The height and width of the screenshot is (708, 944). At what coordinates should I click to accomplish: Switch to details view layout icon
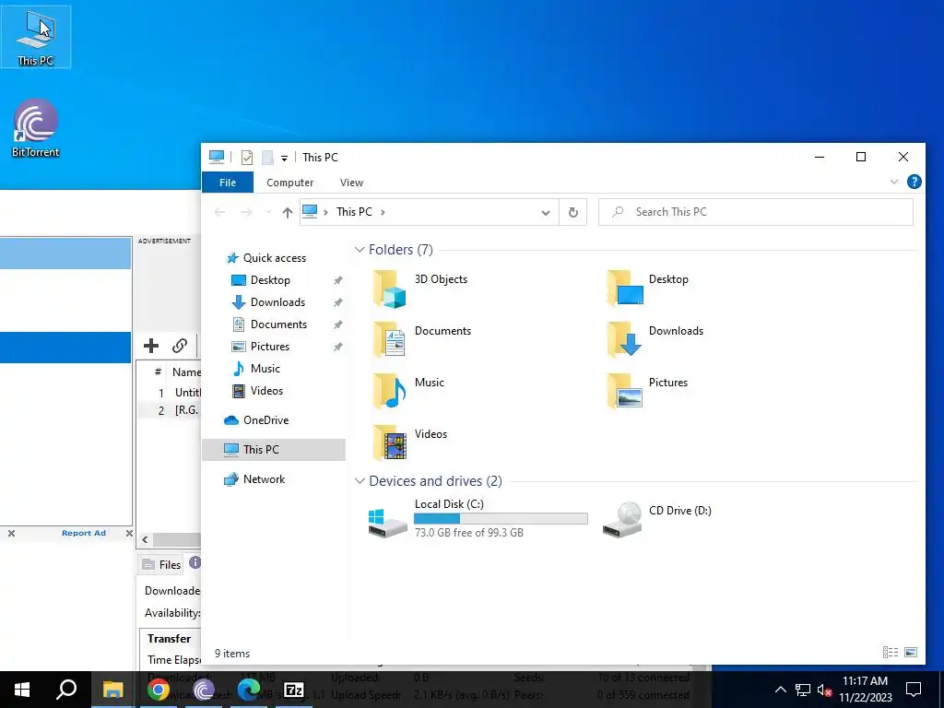click(x=891, y=652)
